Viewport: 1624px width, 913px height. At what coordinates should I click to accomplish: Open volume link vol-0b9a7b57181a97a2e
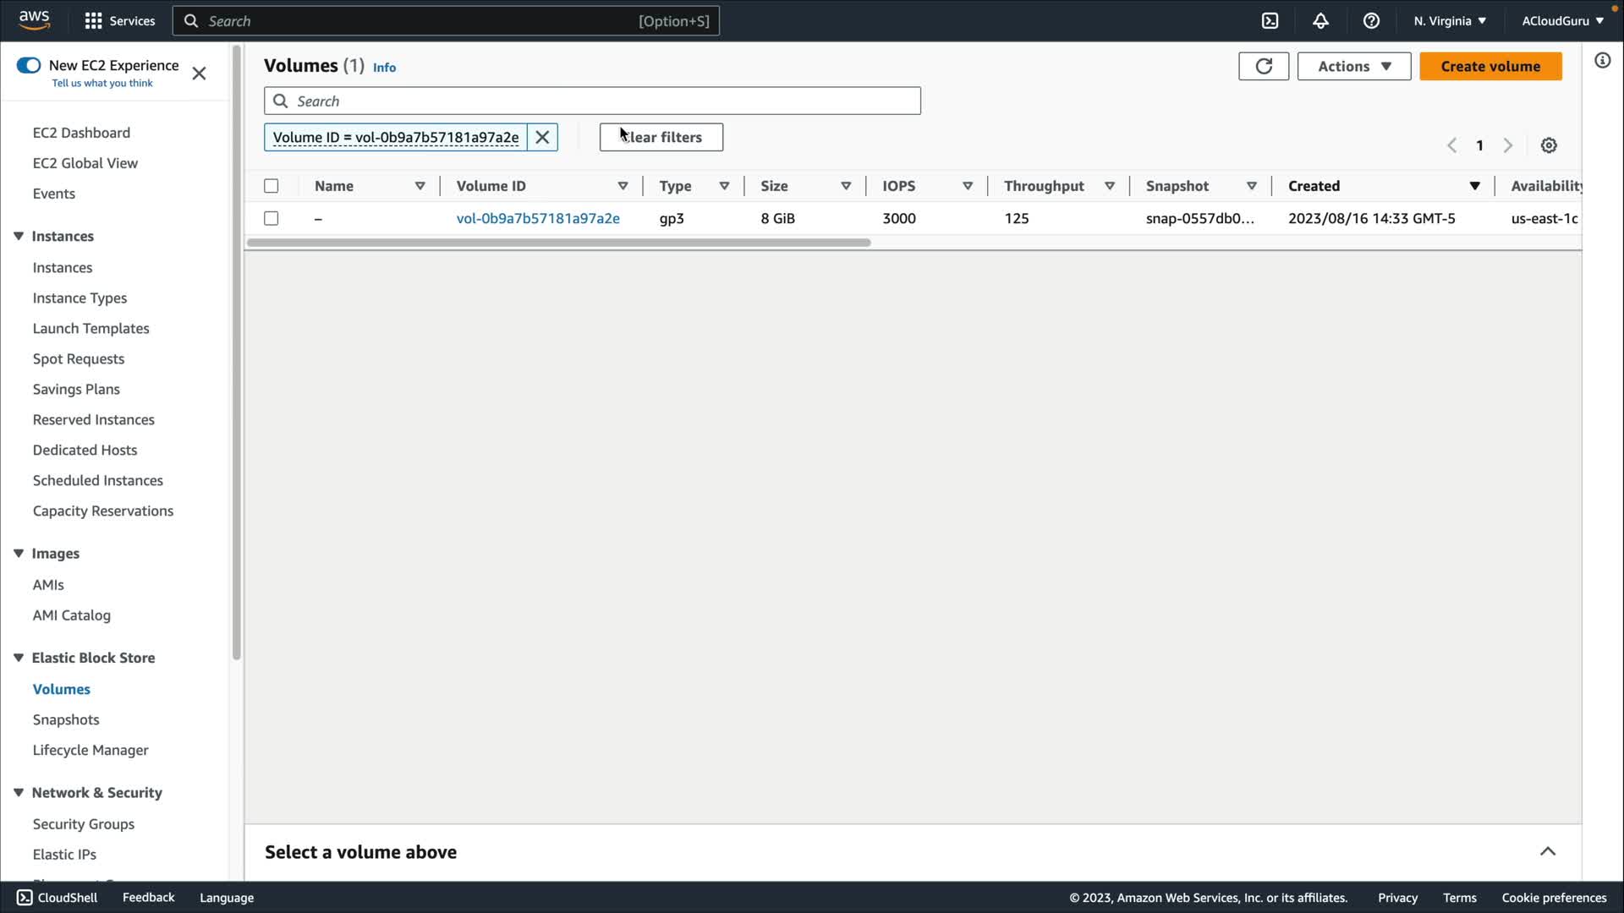538,218
